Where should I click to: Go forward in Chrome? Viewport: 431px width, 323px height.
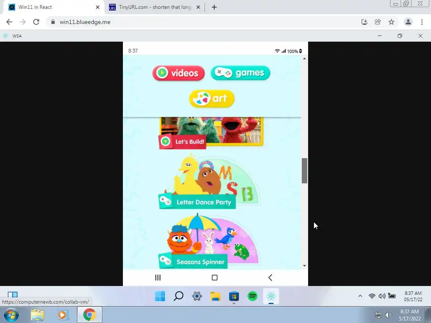pyautogui.click(x=23, y=22)
